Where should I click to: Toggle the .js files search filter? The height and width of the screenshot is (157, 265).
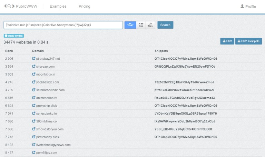(x=150, y=25)
